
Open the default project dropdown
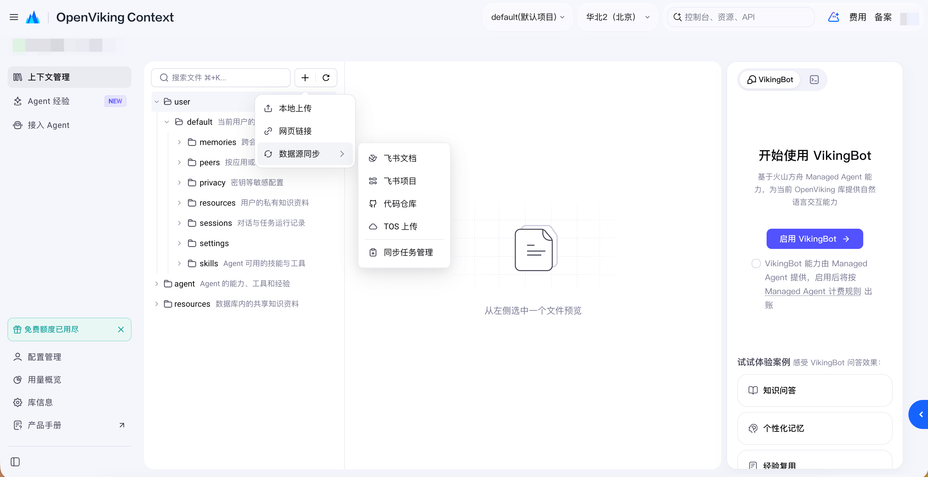[528, 17]
